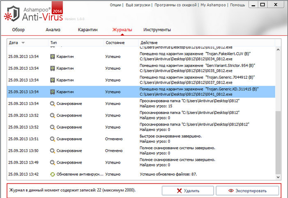The image size is (288, 198).
Task: Click the Trojan.Generic.KD.311415 (B) action text
Action: coord(199,89)
